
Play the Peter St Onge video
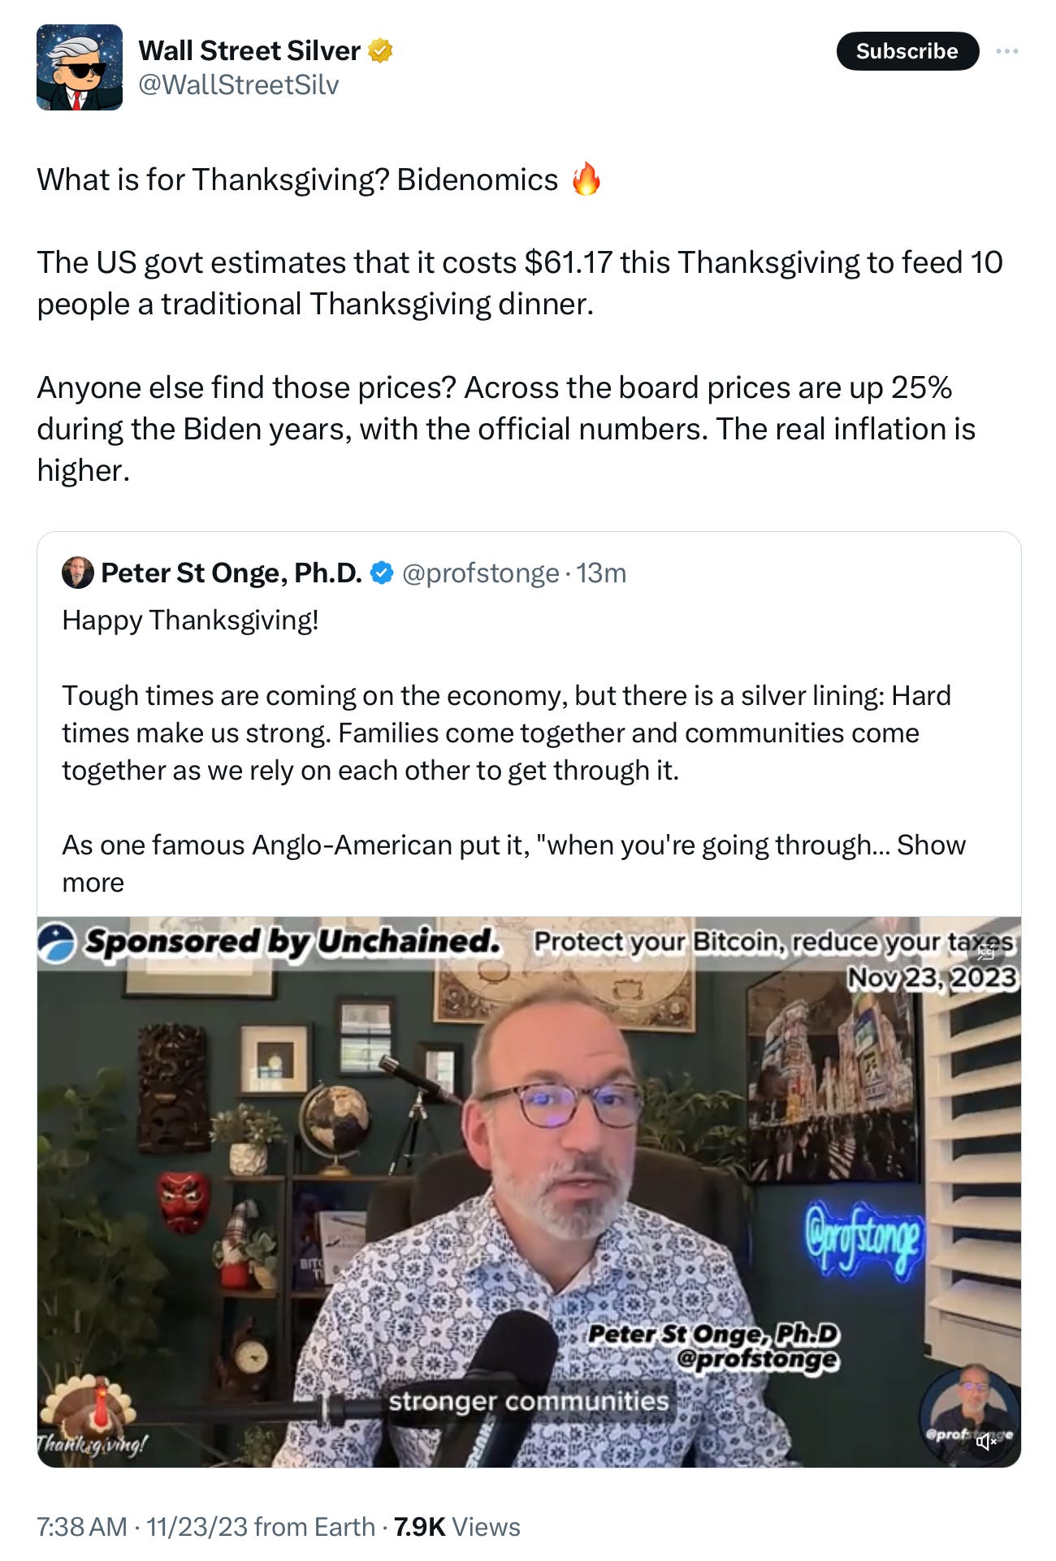coord(529,1191)
